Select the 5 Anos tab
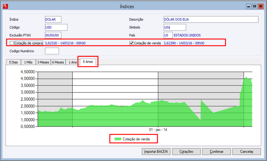Screen dimensions: 267x161 pyautogui.click(x=88, y=62)
